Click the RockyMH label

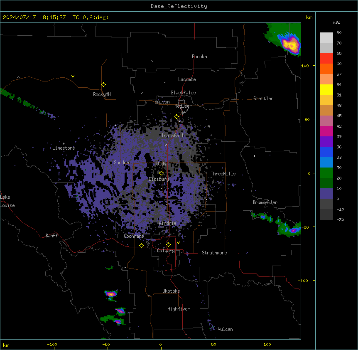(102, 94)
